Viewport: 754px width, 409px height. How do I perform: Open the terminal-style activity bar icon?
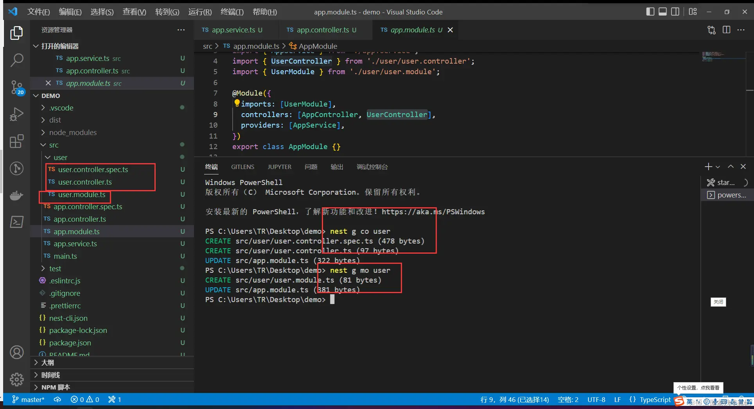(x=16, y=222)
